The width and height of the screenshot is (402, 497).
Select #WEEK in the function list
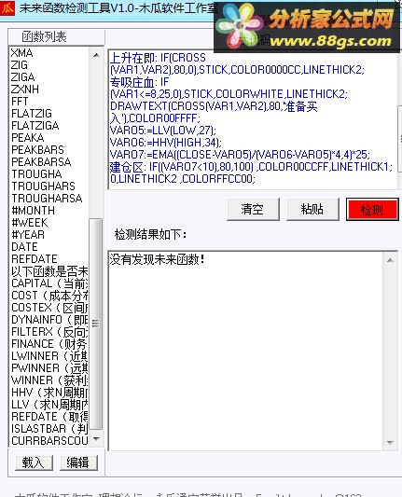coord(49,223)
